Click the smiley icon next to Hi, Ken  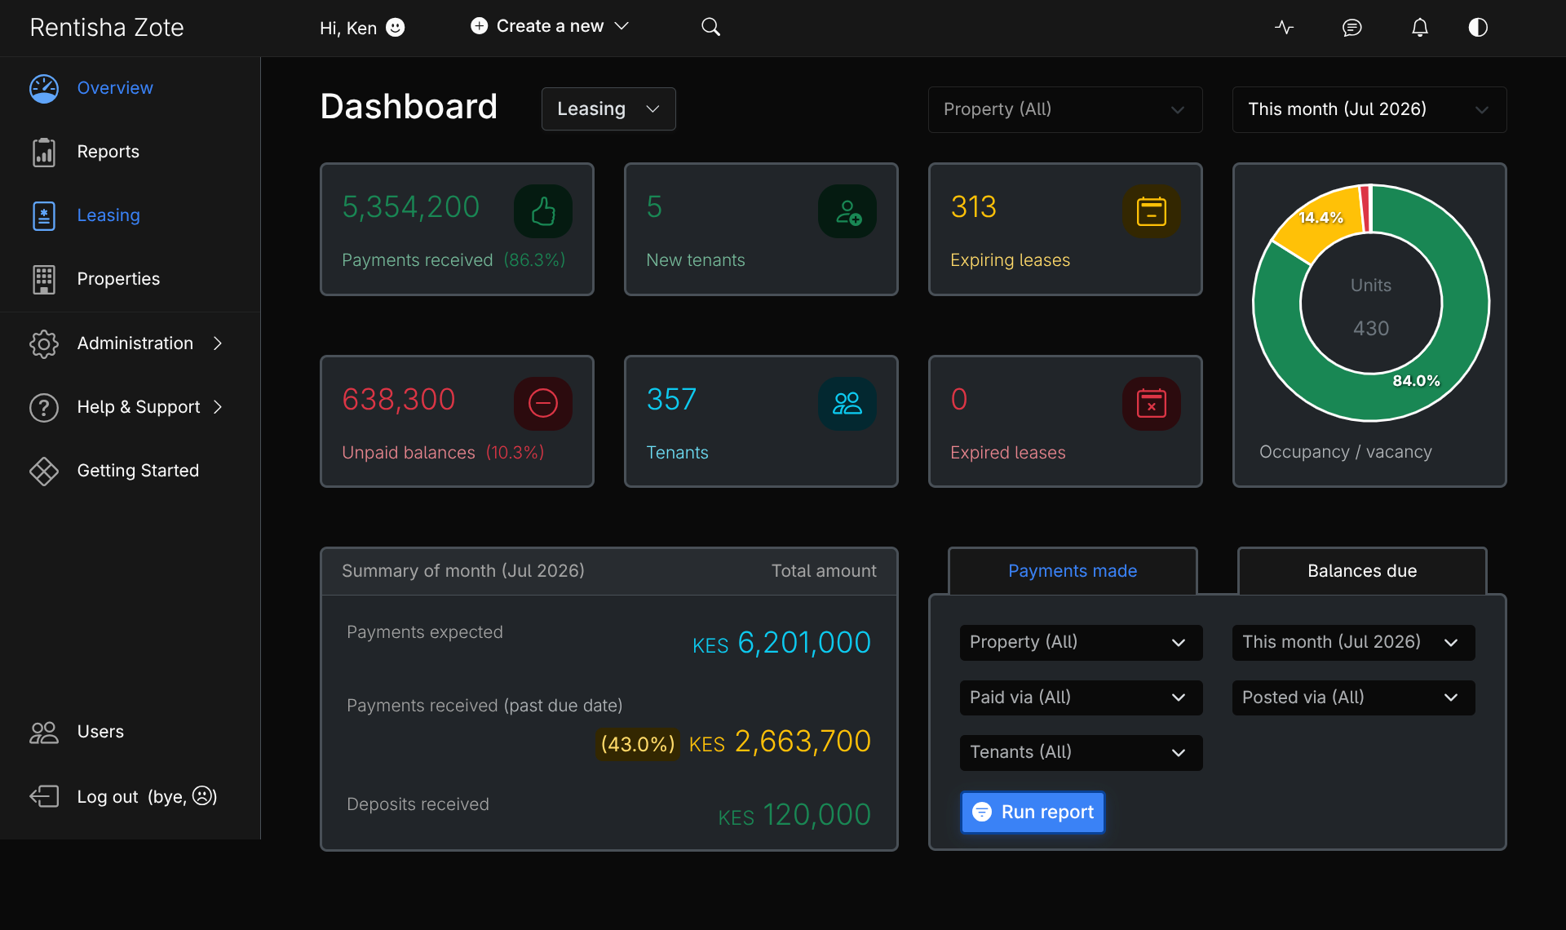tap(396, 28)
